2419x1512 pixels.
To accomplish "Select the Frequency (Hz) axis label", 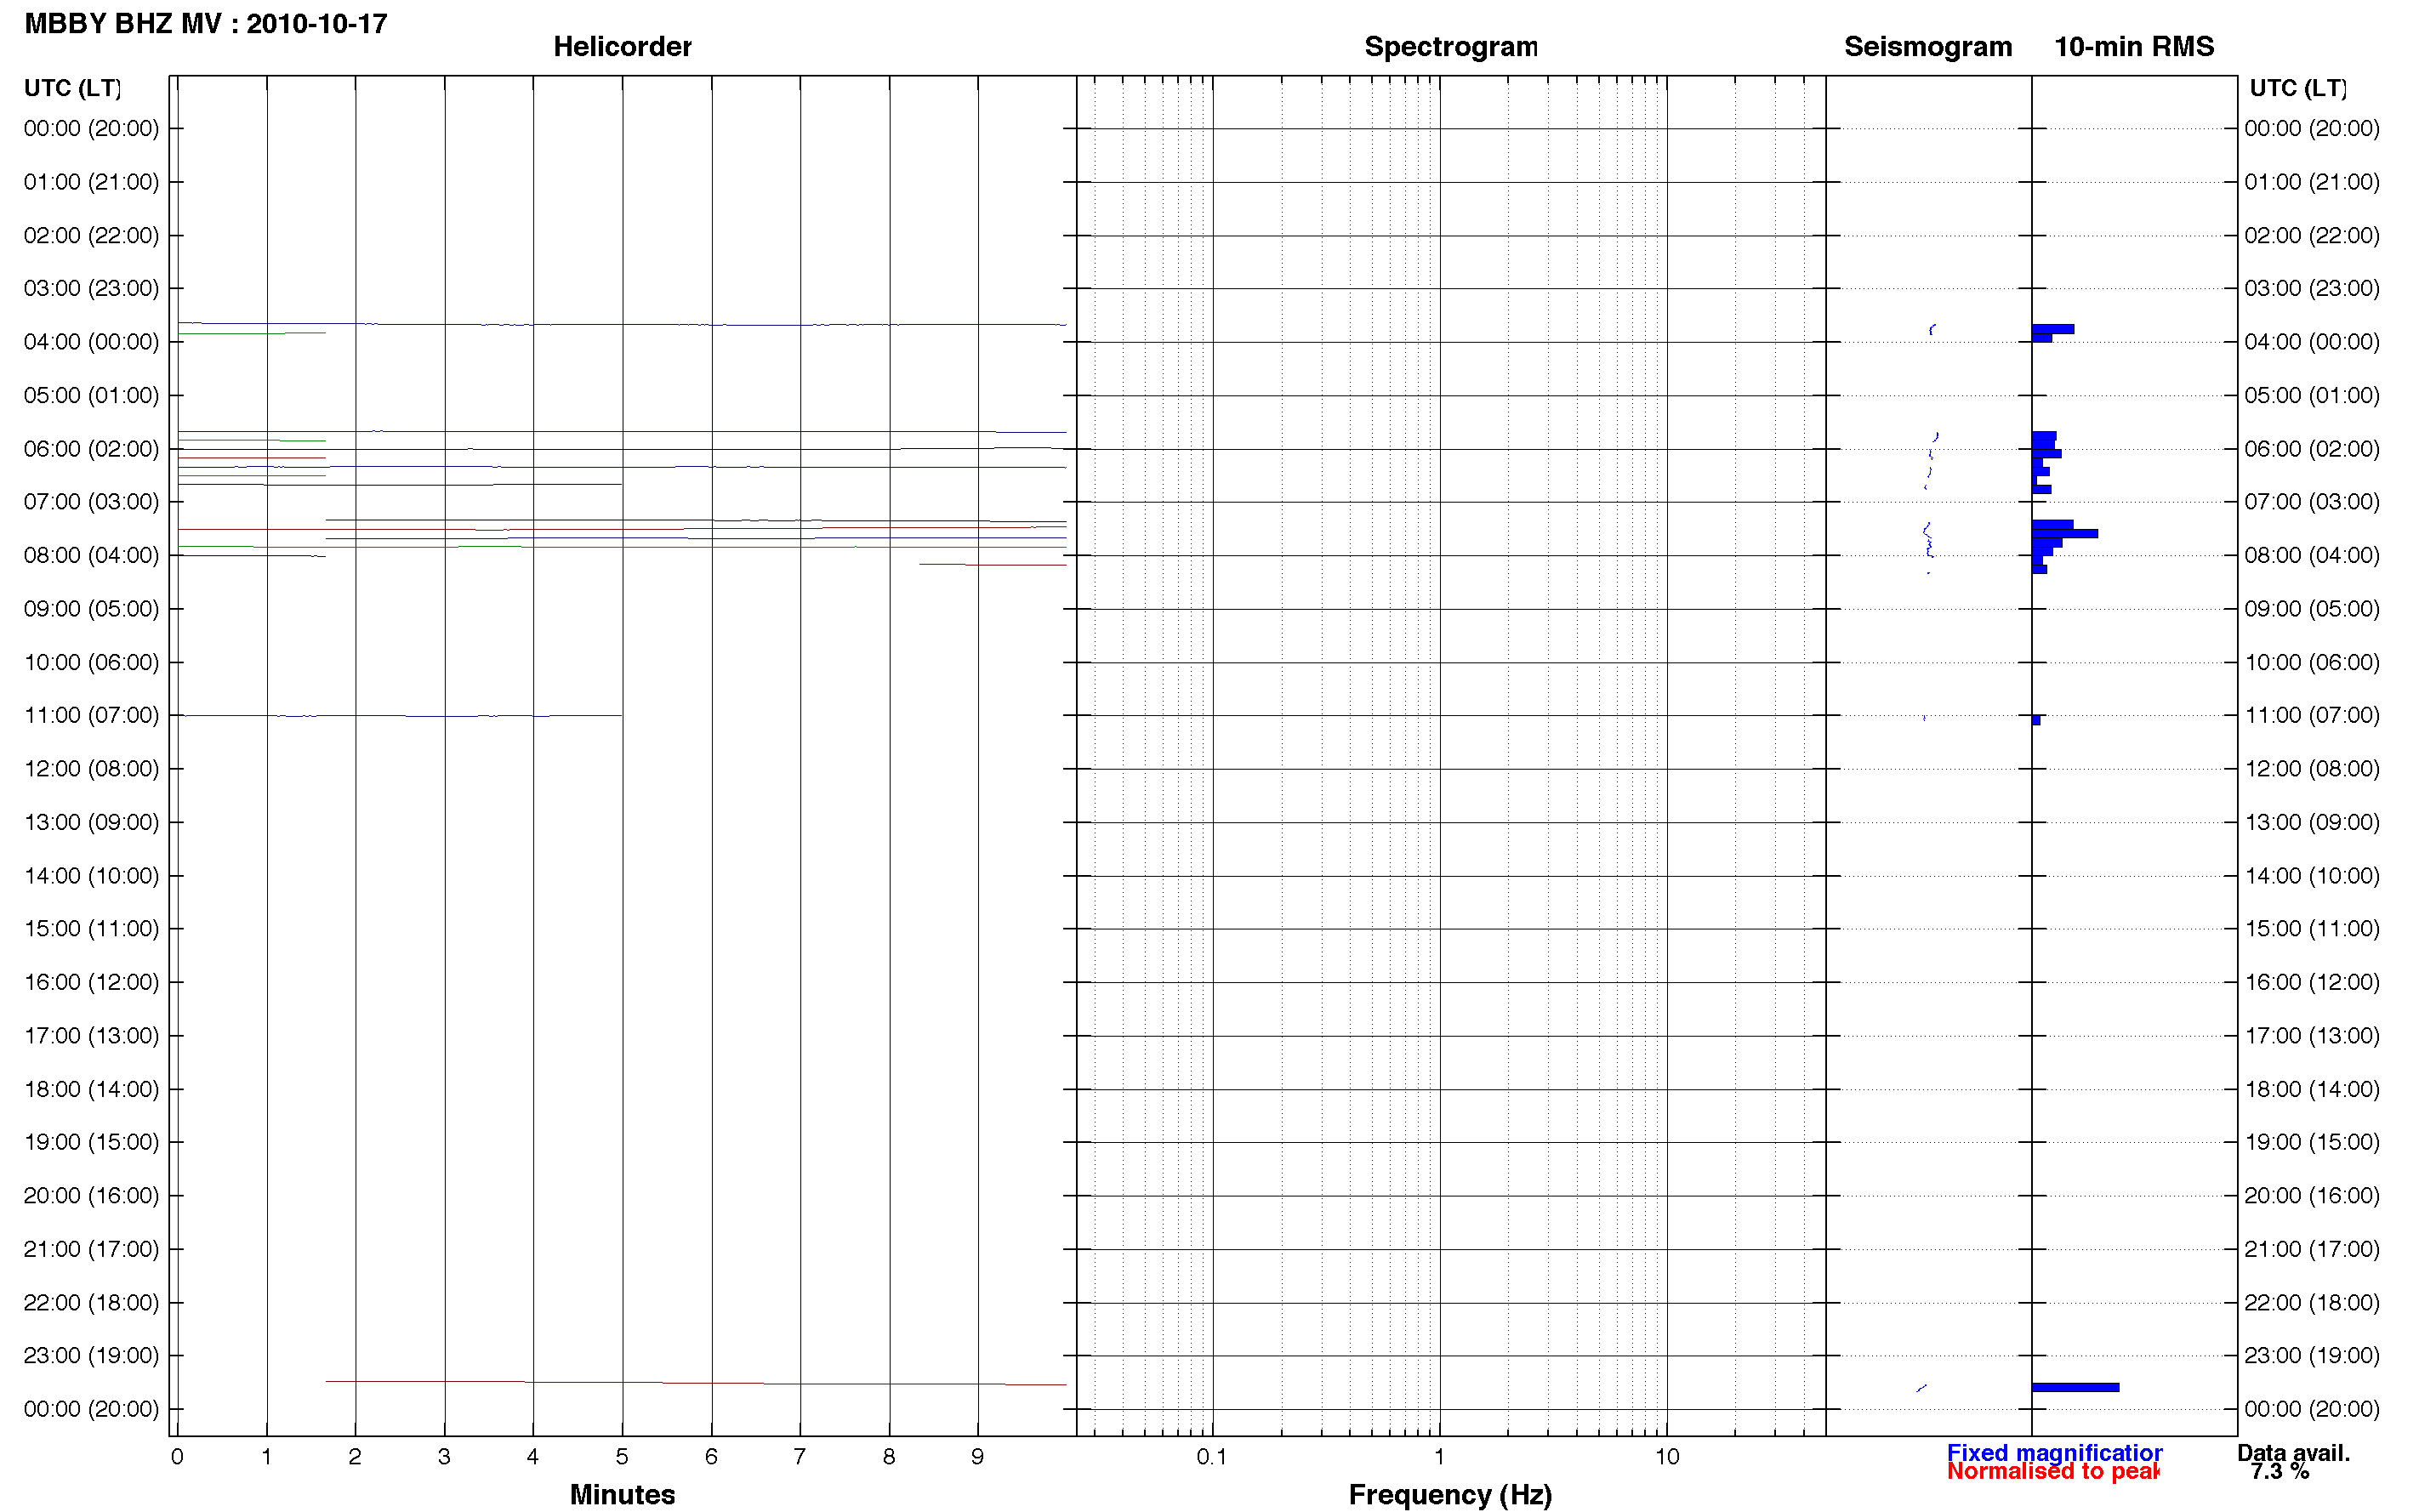I will point(1450,1494).
